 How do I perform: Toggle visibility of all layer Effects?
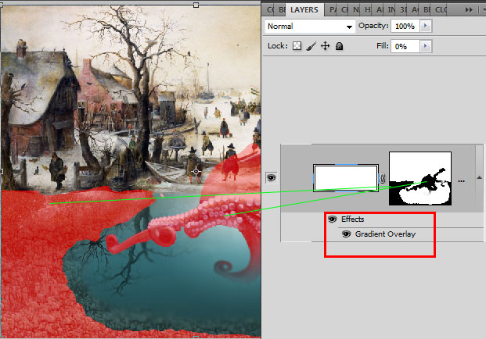click(333, 219)
